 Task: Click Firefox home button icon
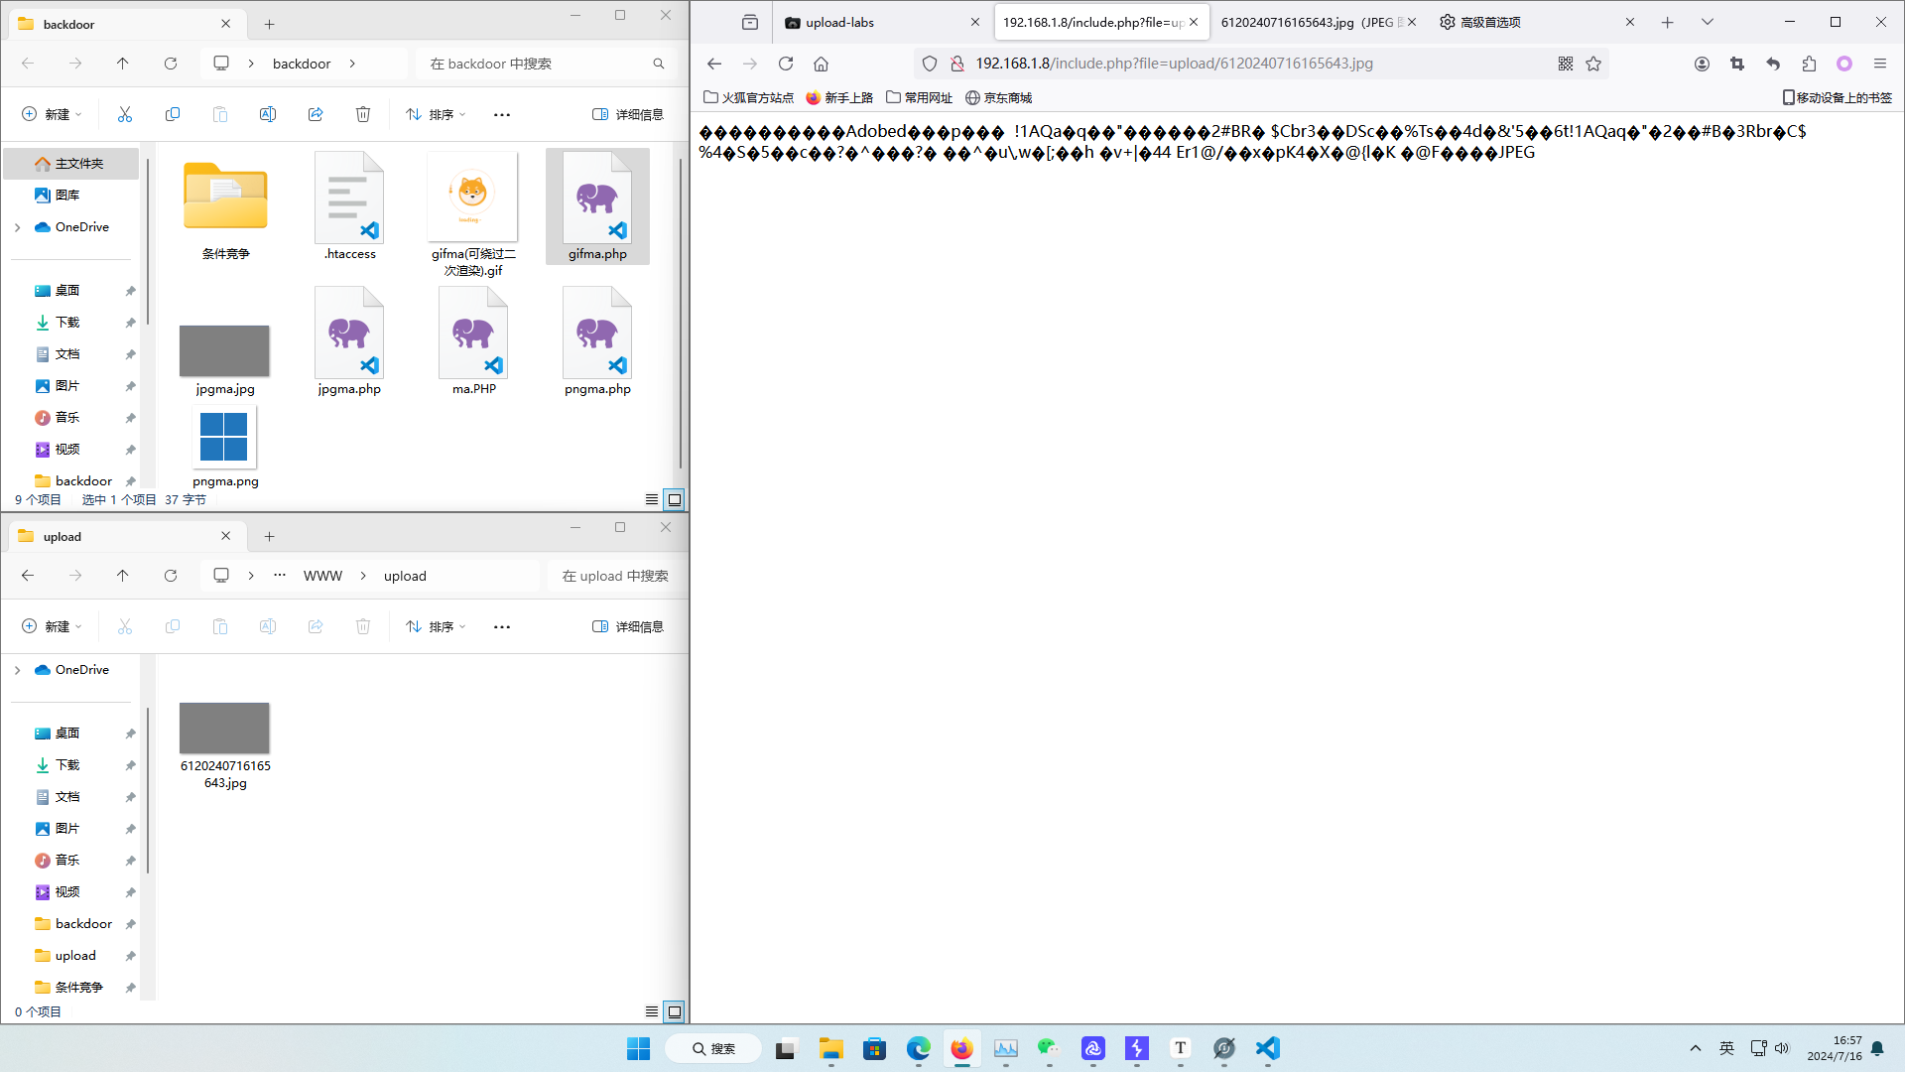[821, 64]
